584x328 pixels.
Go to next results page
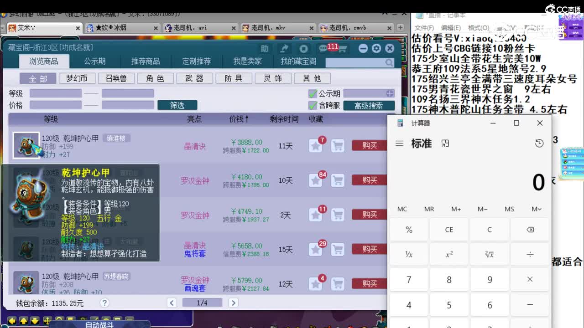[233, 303]
